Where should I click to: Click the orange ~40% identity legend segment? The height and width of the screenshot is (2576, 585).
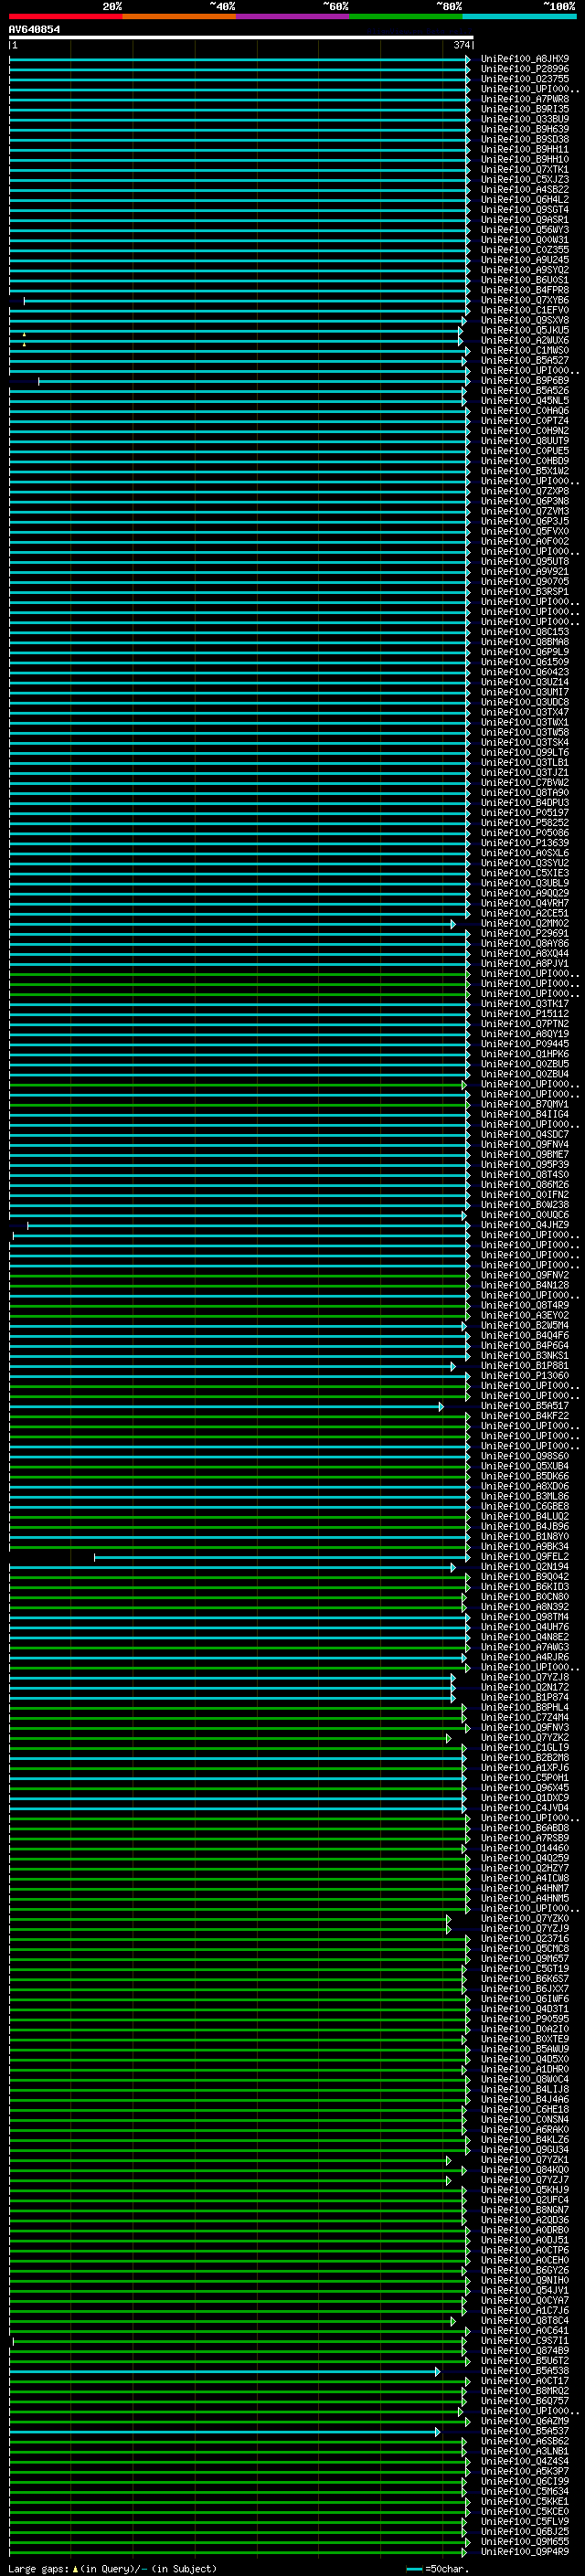point(179,16)
